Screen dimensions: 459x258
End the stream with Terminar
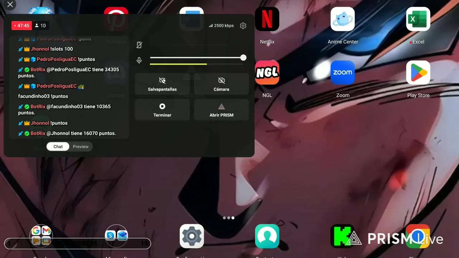(x=162, y=110)
